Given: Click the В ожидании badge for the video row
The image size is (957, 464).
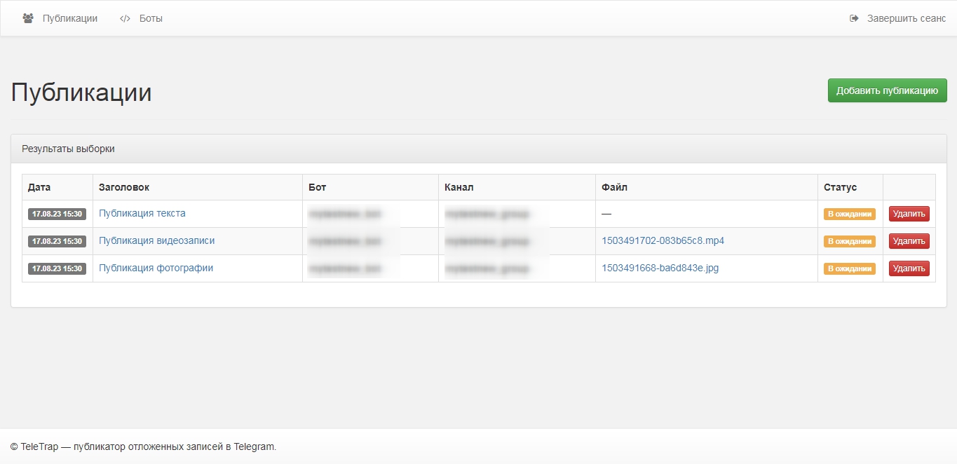Looking at the screenshot, I should (849, 241).
